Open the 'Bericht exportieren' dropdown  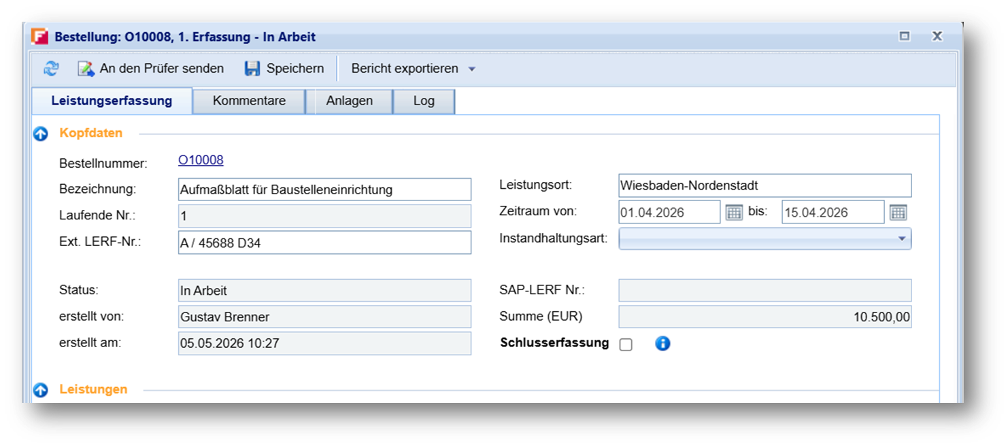pos(414,69)
